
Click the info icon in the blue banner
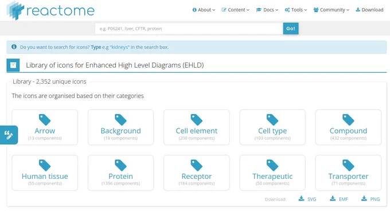(14, 46)
